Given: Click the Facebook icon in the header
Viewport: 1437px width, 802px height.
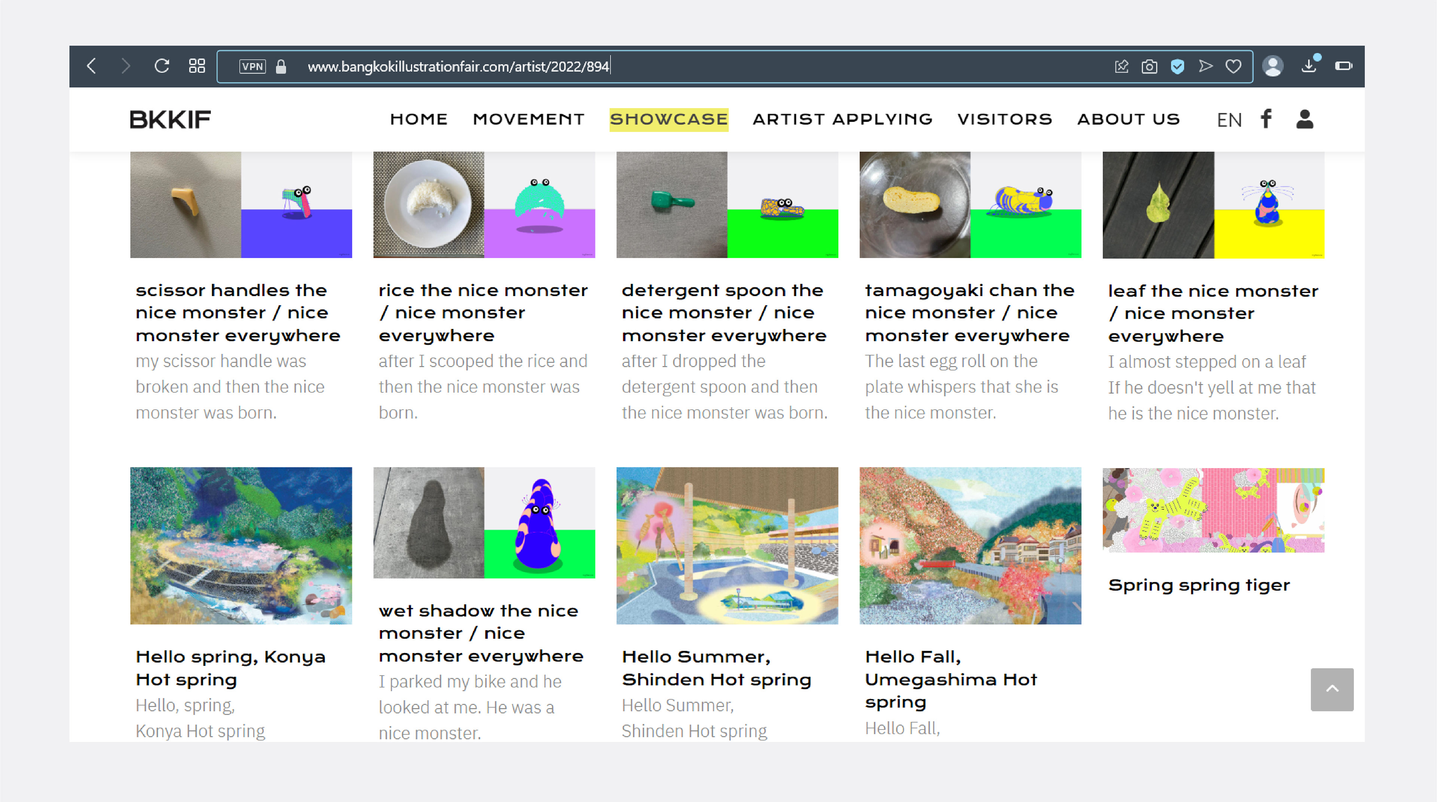Looking at the screenshot, I should [1266, 119].
